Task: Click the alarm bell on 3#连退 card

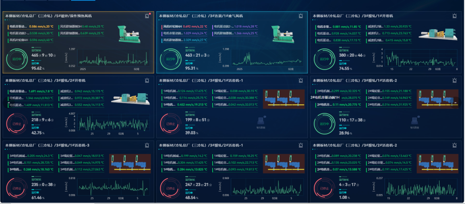Action: [301, 16]
